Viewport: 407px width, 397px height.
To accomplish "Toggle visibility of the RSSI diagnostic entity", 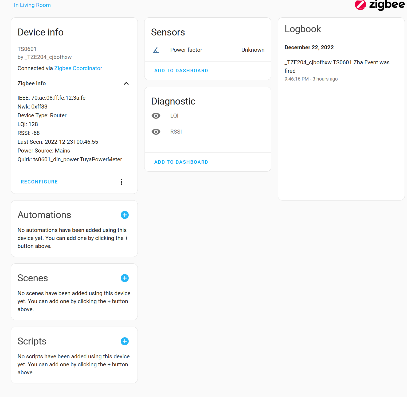I will (156, 131).
